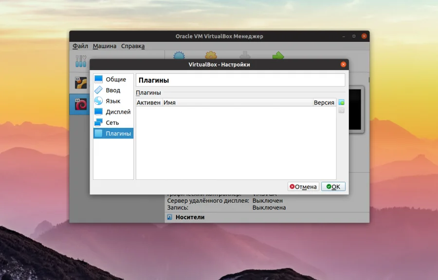The width and height of the screenshot is (438, 280).
Task: Open the Дисплей settings category
Action: [115, 111]
